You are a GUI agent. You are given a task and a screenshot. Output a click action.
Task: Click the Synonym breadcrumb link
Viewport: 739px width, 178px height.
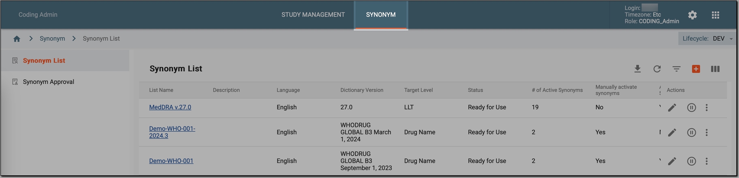52,39
